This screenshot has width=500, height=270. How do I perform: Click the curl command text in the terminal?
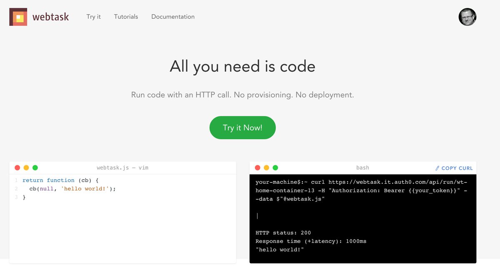361,190
